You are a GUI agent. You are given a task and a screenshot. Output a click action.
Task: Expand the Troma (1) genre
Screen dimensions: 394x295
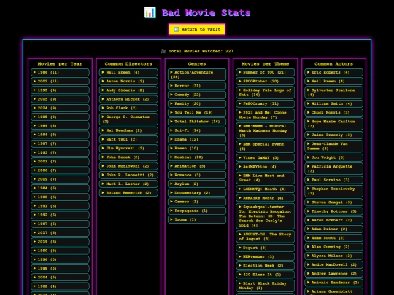pyautogui.click(x=197, y=219)
